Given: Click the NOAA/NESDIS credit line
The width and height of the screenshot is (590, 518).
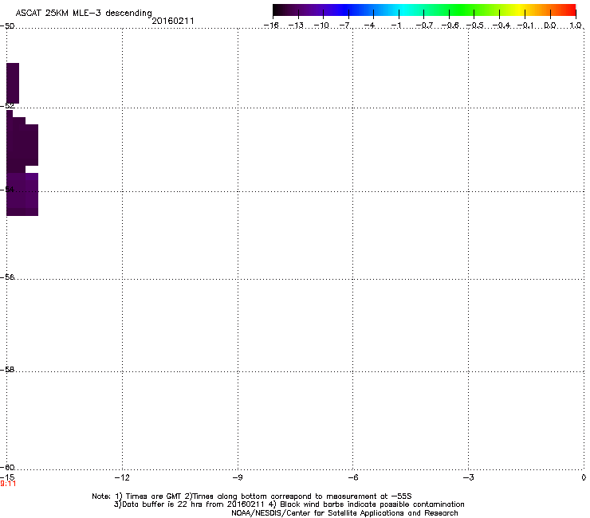Looking at the screenshot, I should click(344, 512).
